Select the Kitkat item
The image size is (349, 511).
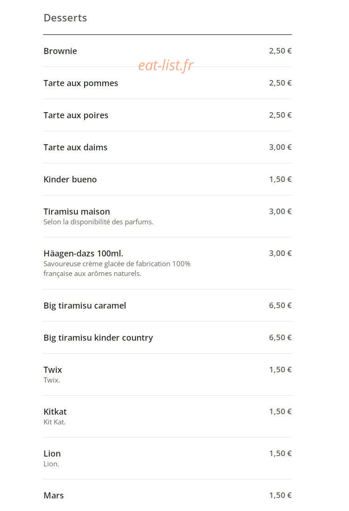coord(167,417)
